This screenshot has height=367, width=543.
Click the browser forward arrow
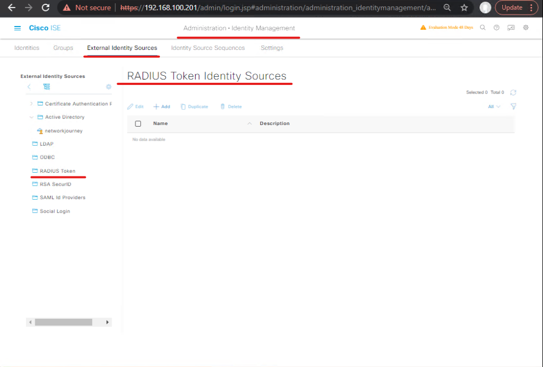pyautogui.click(x=28, y=8)
